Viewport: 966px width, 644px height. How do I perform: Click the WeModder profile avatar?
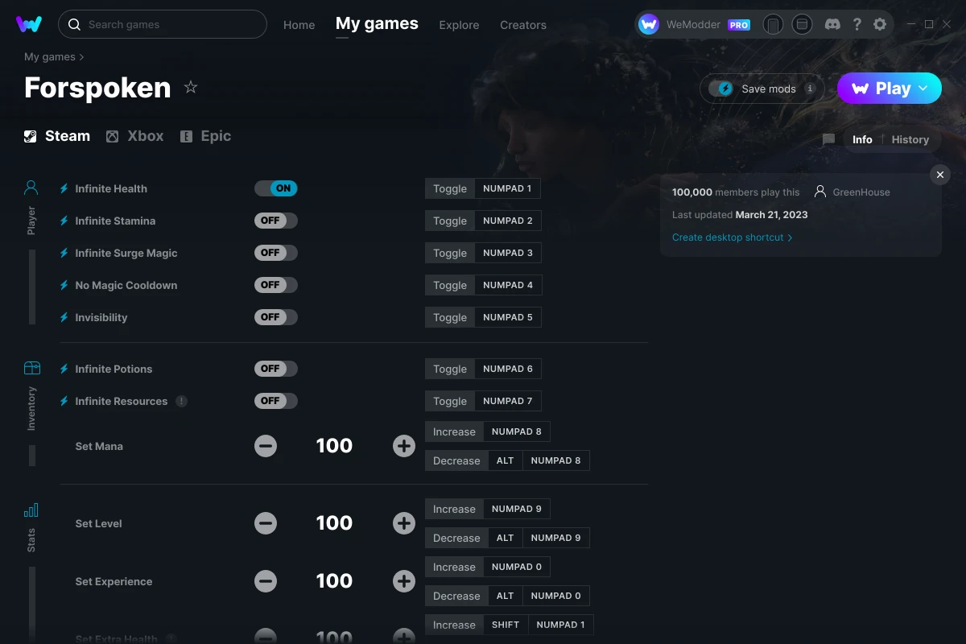point(649,24)
